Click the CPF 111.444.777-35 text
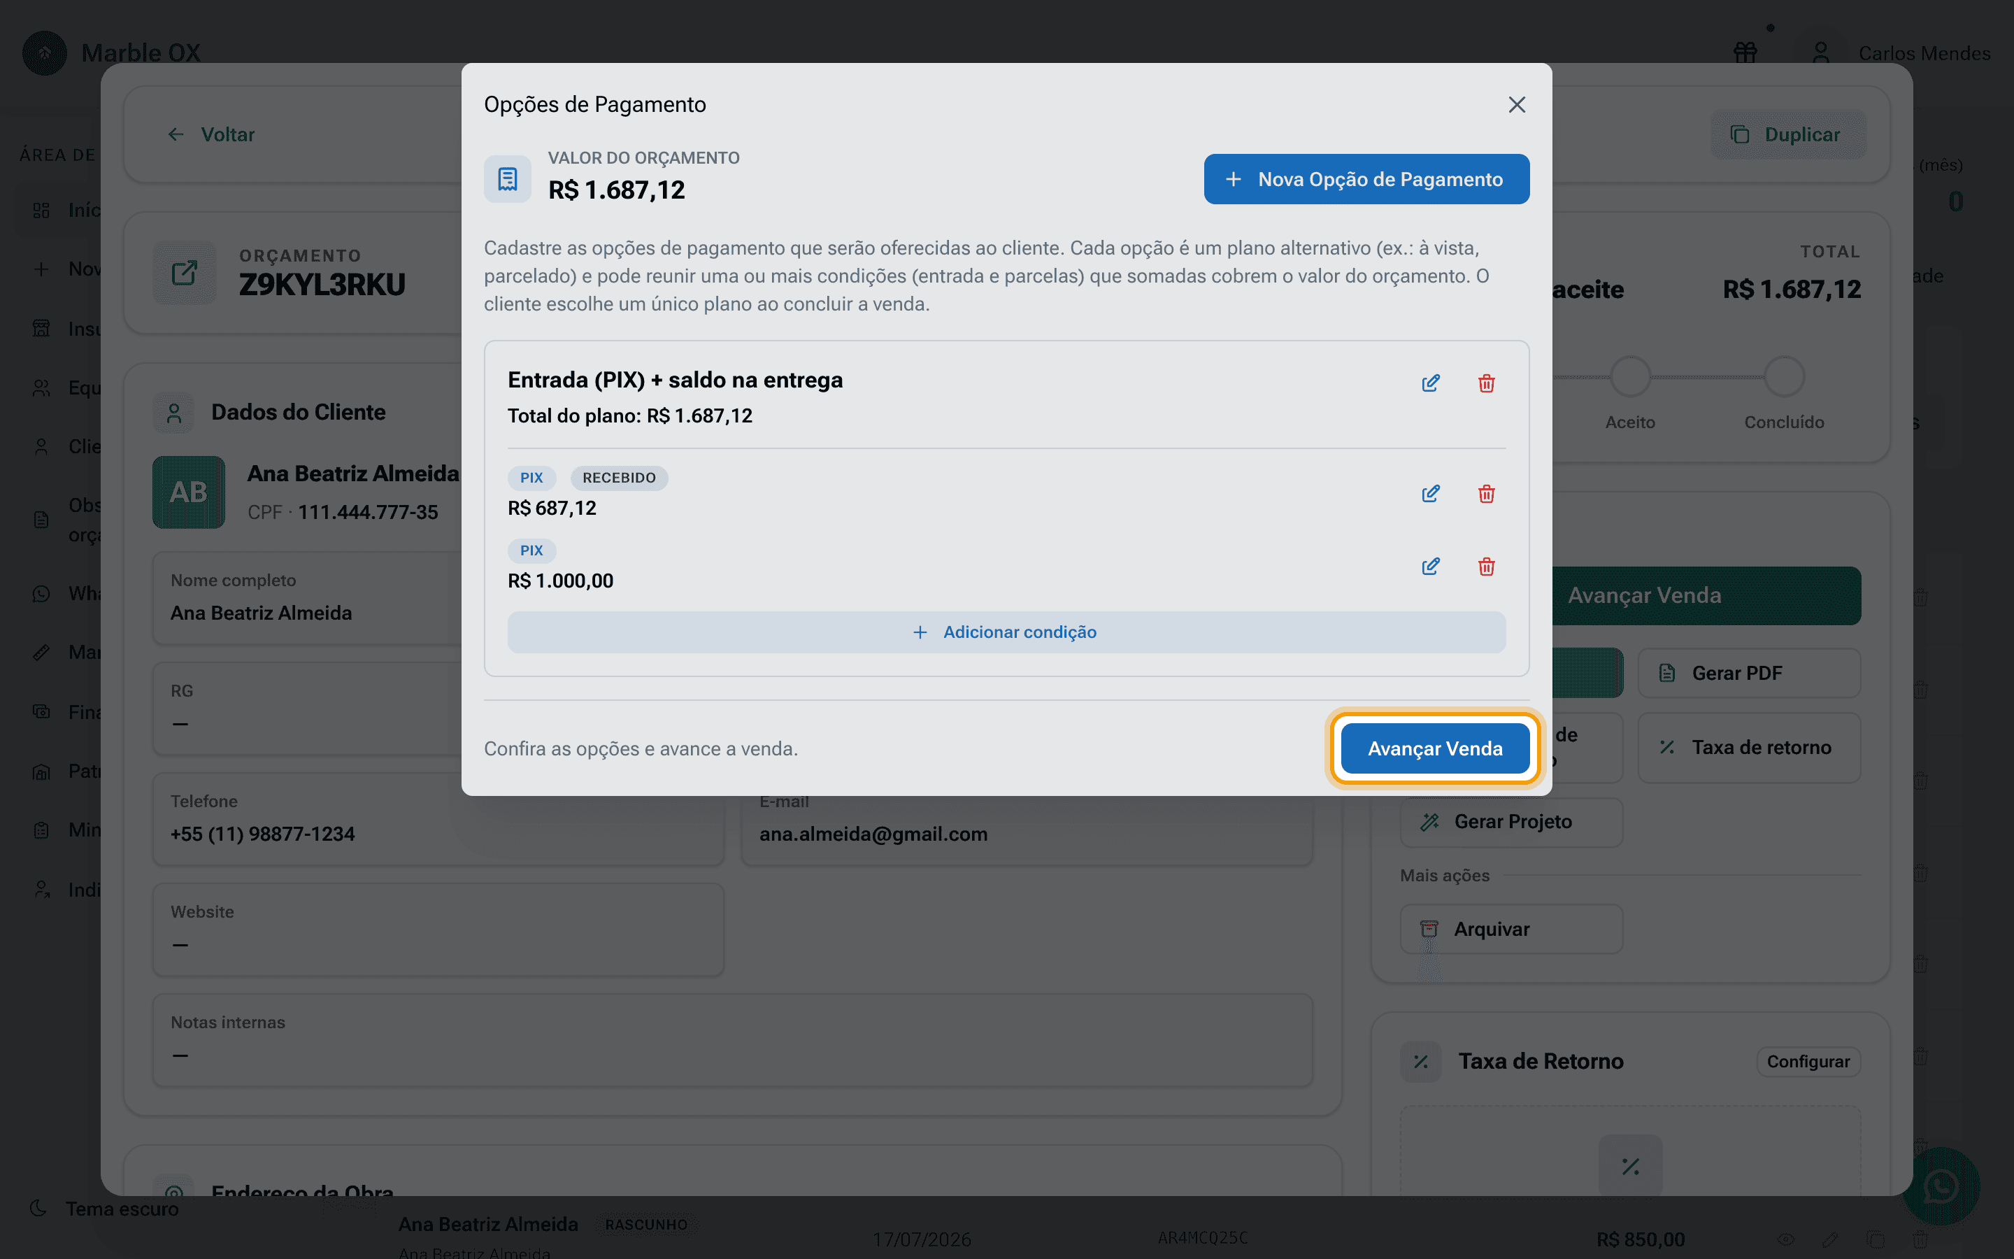This screenshot has height=1259, width=2014. (343, 512)
